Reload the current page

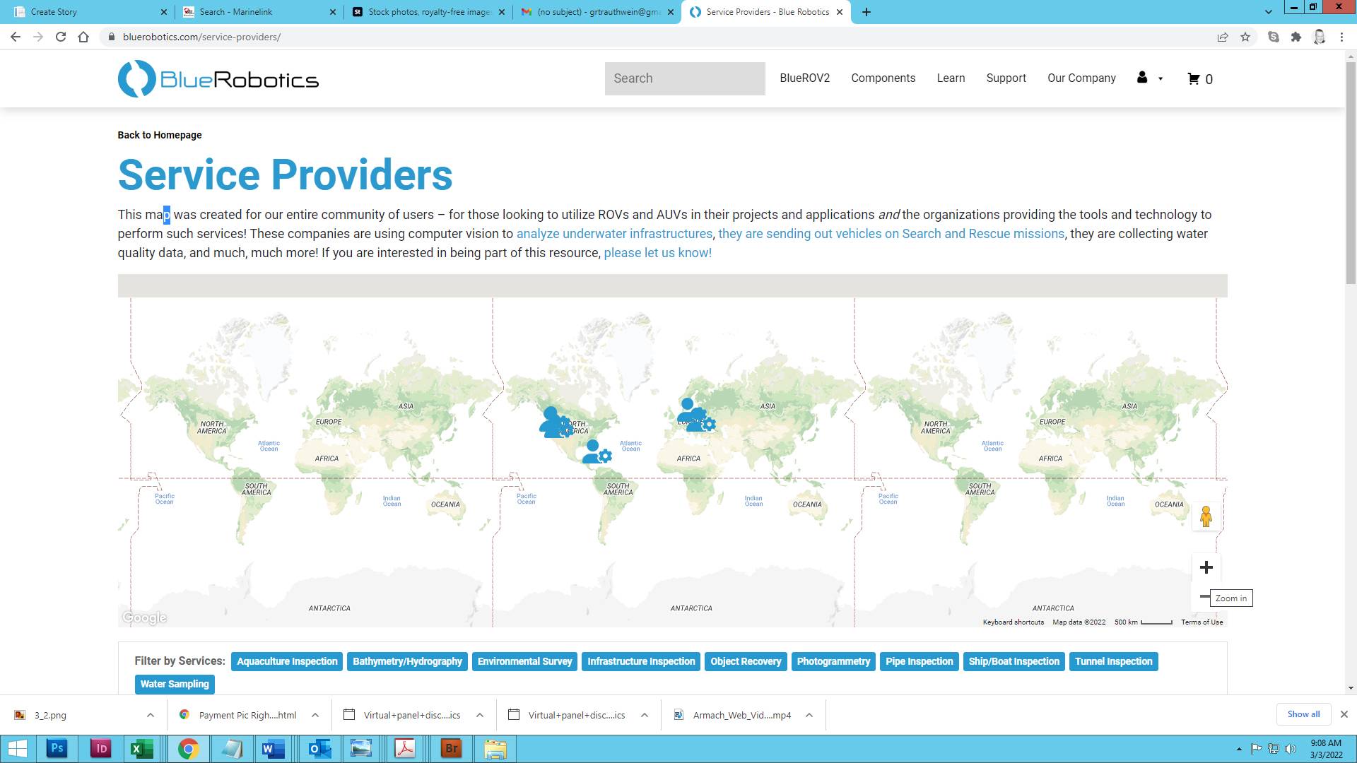[x=61, y=37]
